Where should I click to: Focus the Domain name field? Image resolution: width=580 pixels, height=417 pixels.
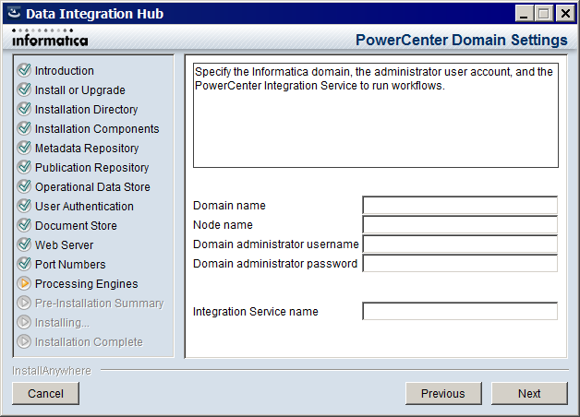click(460, 206)
